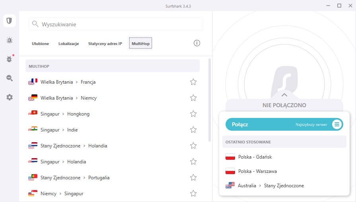The image size is (356, 202).
Task: Minimize the Surfshark window
Action: coord(328,6)
